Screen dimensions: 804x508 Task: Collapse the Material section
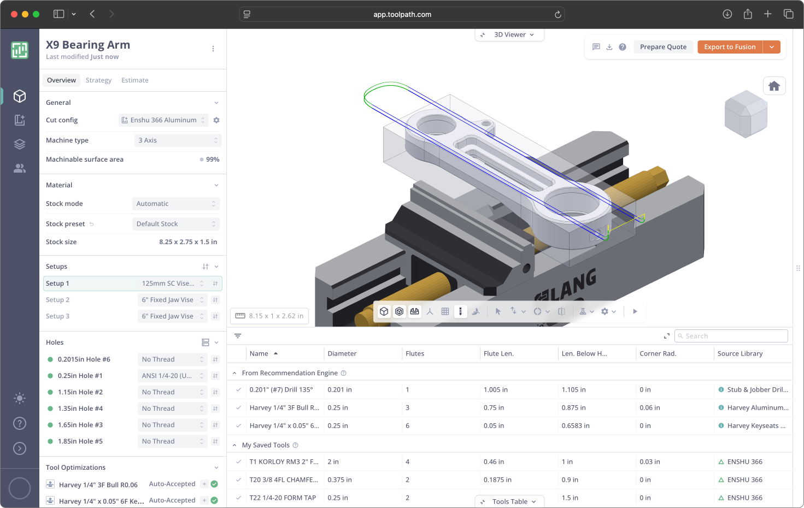coord(216,185)
